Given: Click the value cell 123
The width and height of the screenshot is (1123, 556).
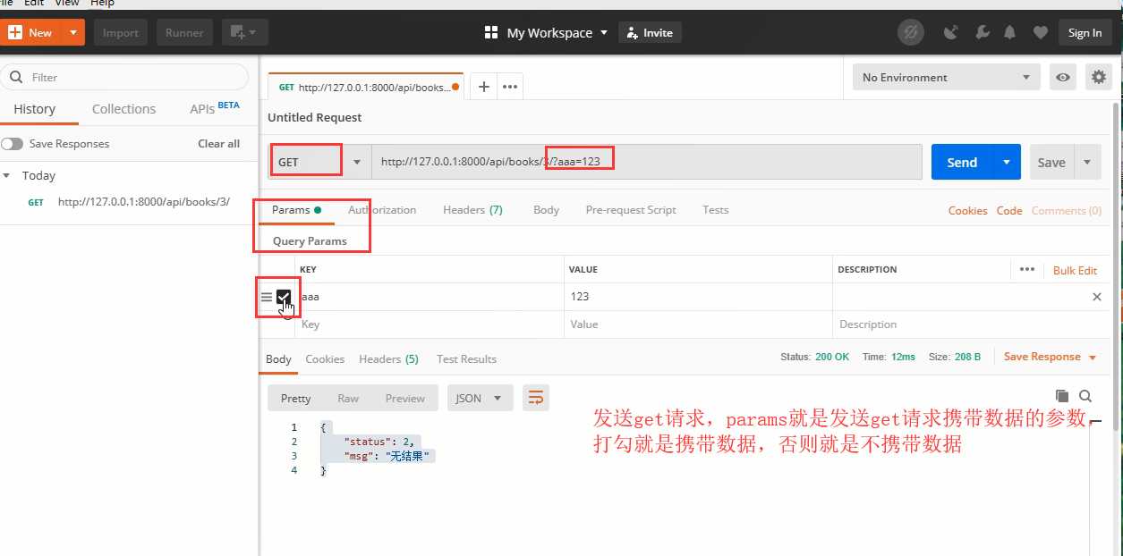Looking at the screenshot, I should [x=698, y=297].
